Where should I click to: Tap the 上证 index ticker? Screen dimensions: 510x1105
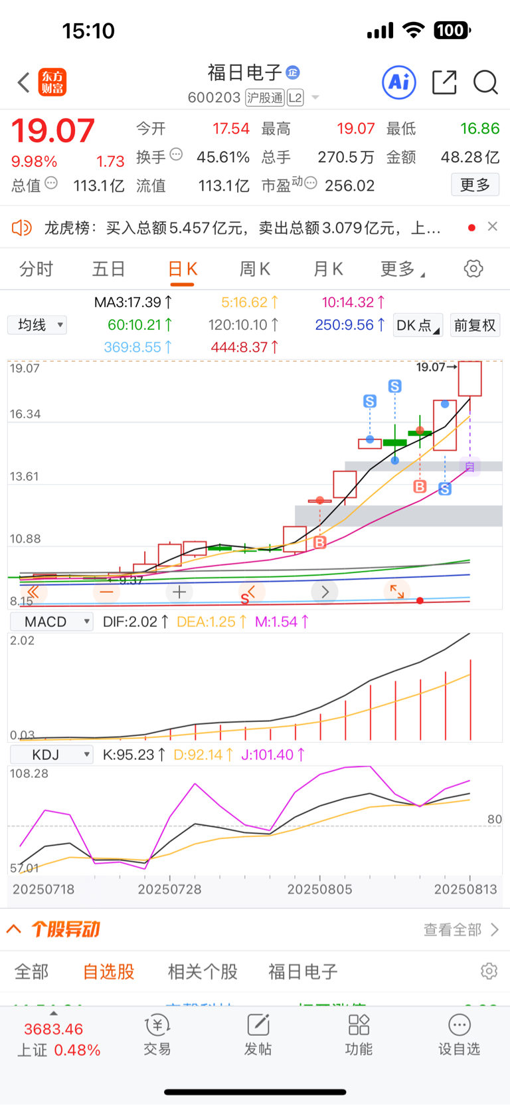click(58, 1039)
